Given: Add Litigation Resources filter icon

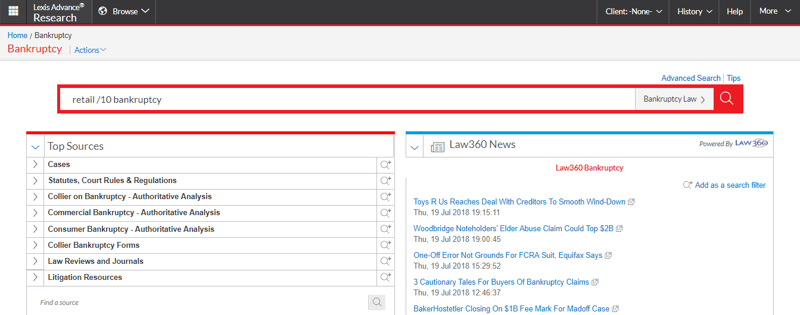Looking at the screenshot, I should coord(386,277).
